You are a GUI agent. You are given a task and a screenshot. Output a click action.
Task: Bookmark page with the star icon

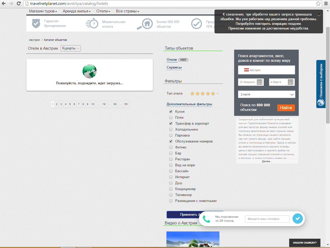[318, 4]
